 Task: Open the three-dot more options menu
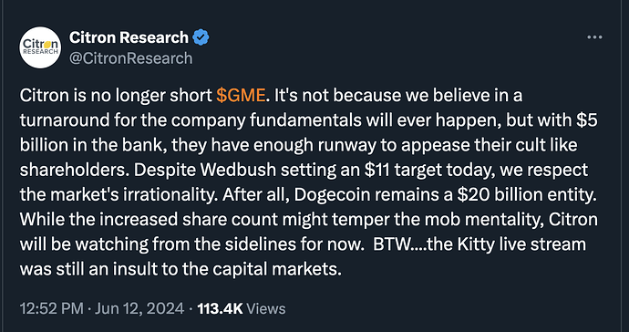click(594, 37)
